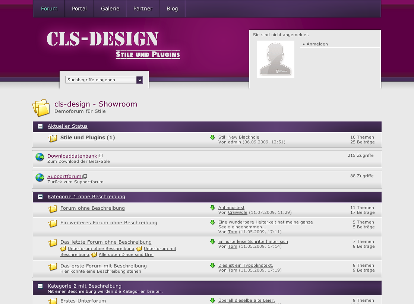Viewport: 414px width, 304px height.
Task: Click green arrow beside Stil: New Blackhole
Action: click(212, 137)
